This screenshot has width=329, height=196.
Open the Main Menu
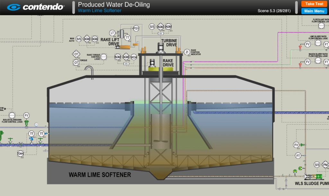314,11
